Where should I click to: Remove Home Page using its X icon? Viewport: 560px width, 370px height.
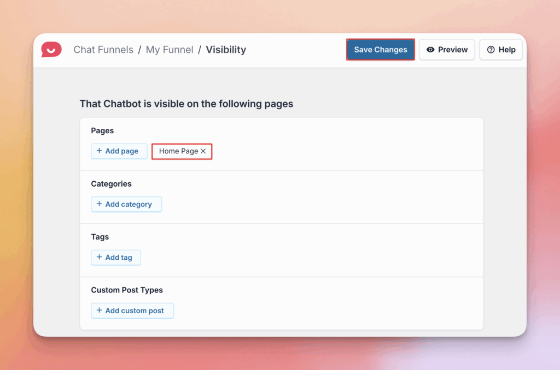pos(203,151)
